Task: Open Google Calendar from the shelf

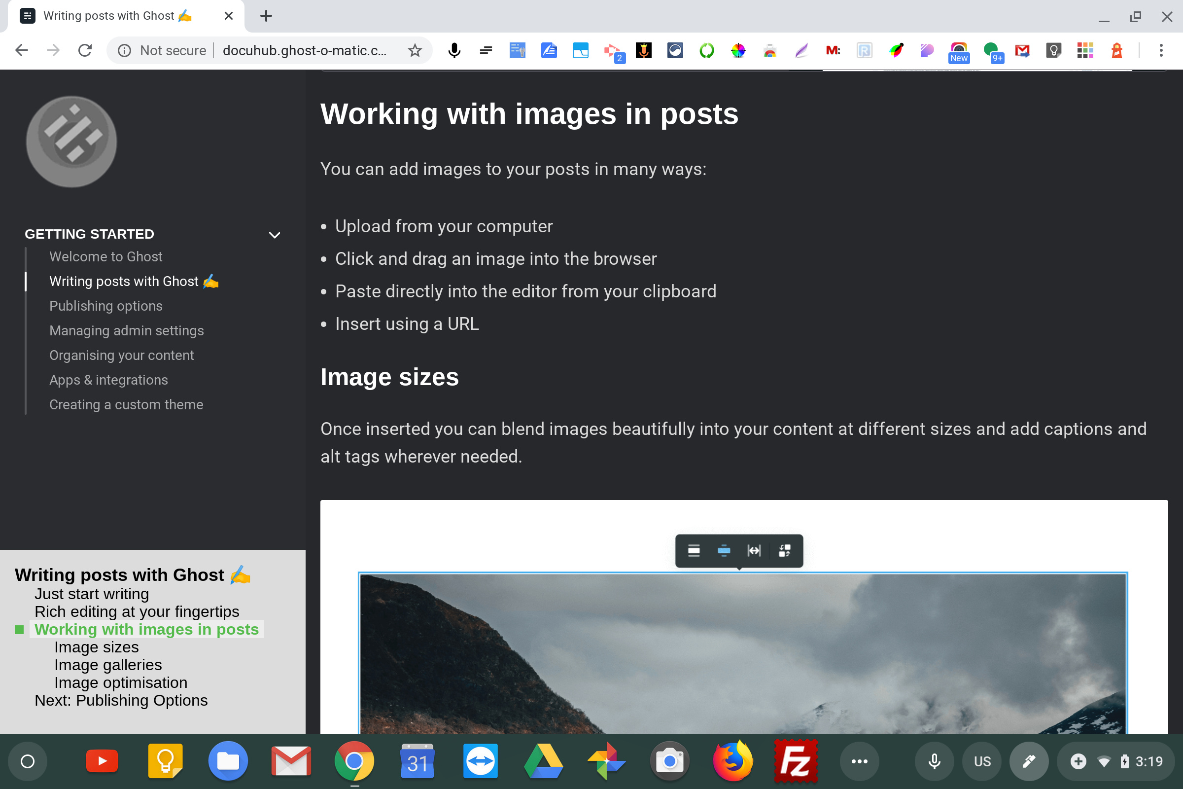Action: tap(417, 761)
